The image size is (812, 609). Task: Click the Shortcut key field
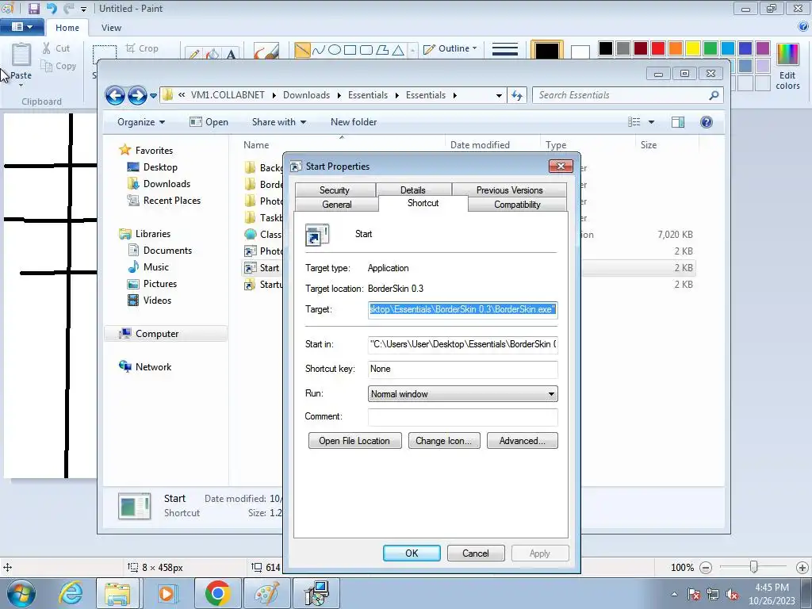[462, 370]
